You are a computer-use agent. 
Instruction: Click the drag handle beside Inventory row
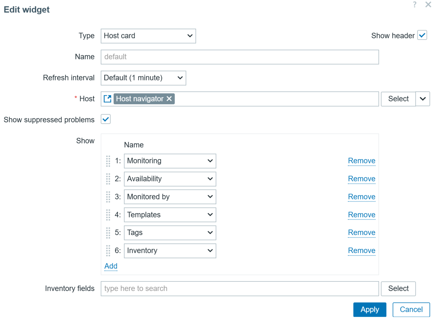[108, 251]
